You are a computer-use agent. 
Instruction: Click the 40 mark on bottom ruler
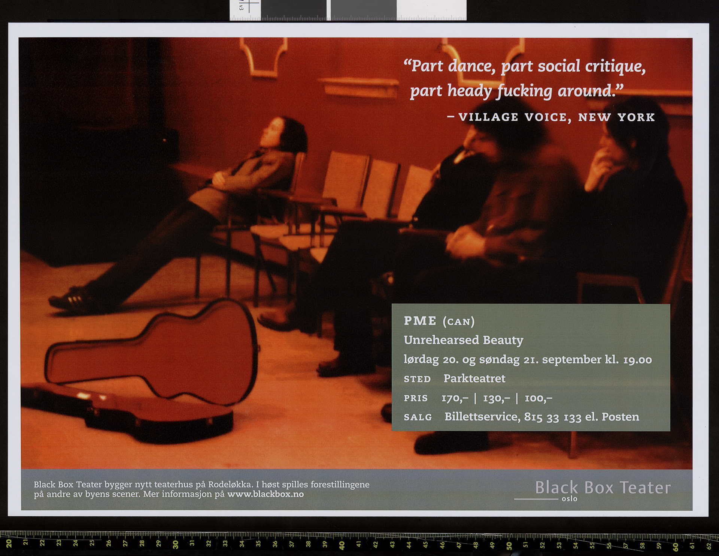pos(342,545)
